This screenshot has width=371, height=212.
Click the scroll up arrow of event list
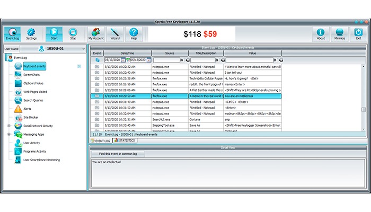(x=364, y=67)
